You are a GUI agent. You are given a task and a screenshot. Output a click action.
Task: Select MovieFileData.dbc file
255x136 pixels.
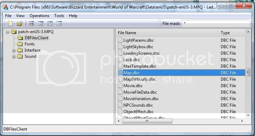[x=140, y=92]
